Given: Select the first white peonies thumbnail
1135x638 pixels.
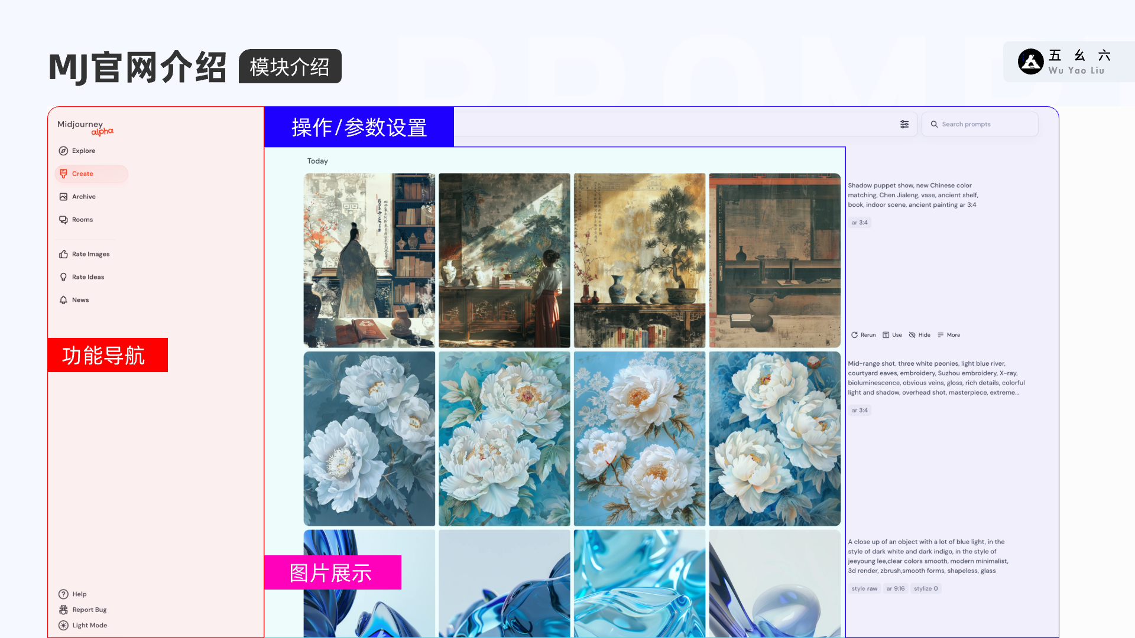Looking at the screenshot, I should (x=369, y=438).
